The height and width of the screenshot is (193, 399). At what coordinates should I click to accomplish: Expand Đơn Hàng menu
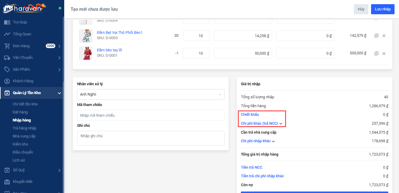point(59,46)
